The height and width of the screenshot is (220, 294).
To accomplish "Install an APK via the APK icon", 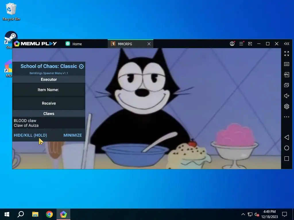I will (x=287, y=75).
